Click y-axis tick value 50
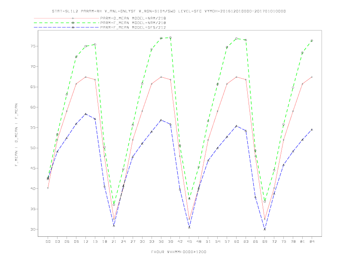Screen dimensions: 340x263 (33, 148)
